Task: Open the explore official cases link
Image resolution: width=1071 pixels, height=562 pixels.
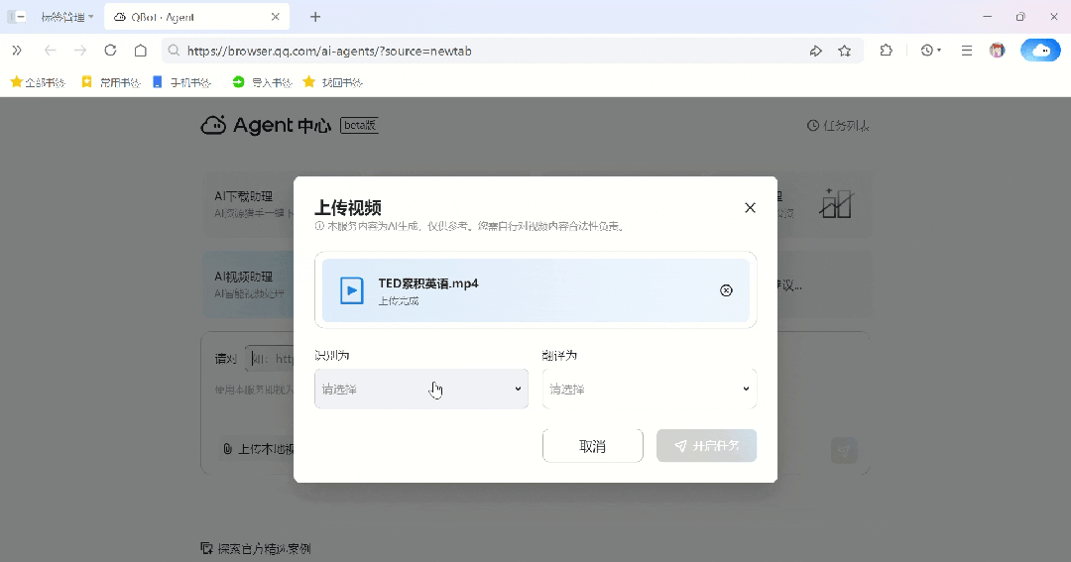Action: 256,548
